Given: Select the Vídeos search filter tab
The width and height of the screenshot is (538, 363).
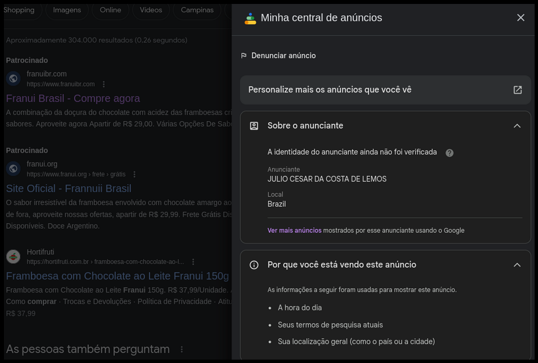Looking at the screenshot, I should coord(151,10).
